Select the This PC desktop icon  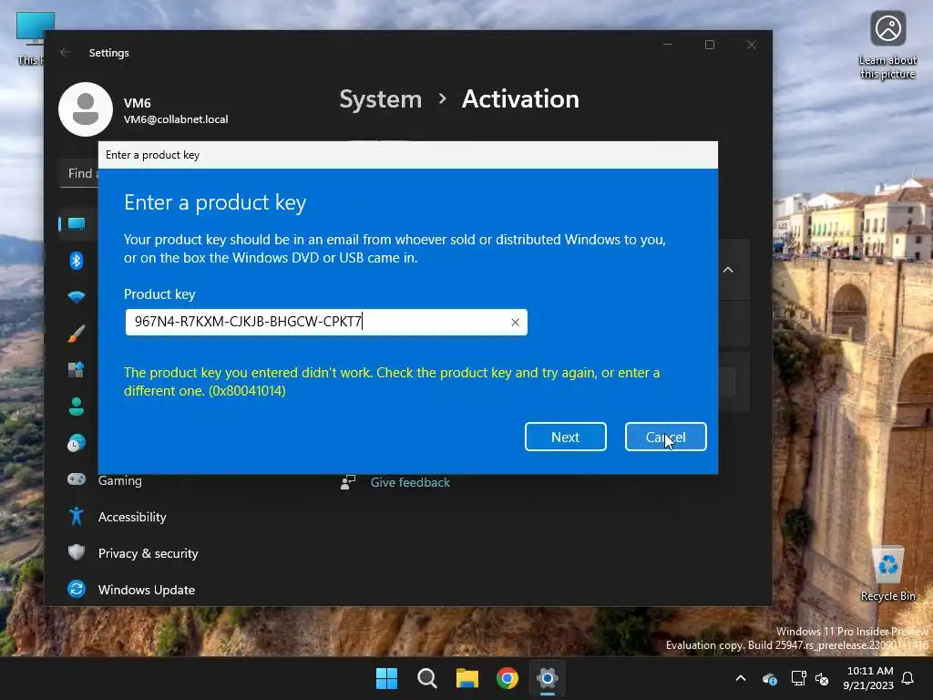click(x=30, y=38)
